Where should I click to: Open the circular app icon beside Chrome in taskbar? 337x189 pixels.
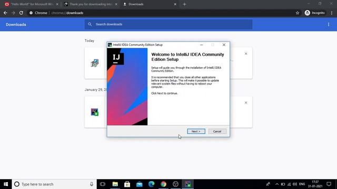point(175,184)
